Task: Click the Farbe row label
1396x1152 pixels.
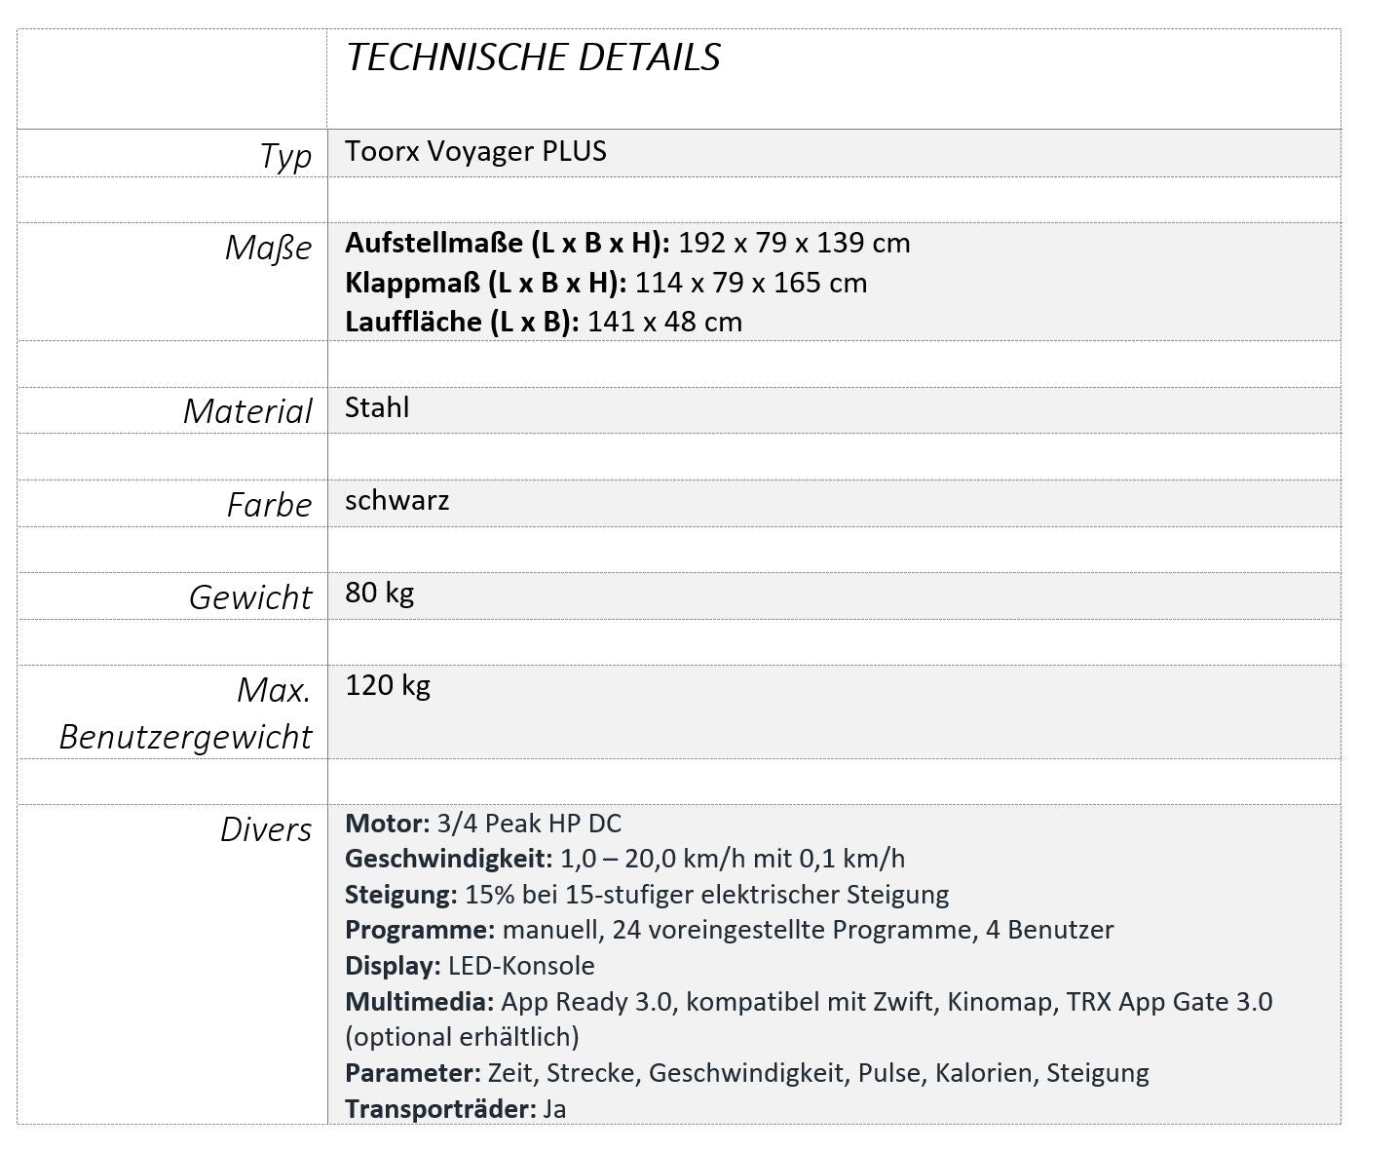Action: click(x=269, y=505)
